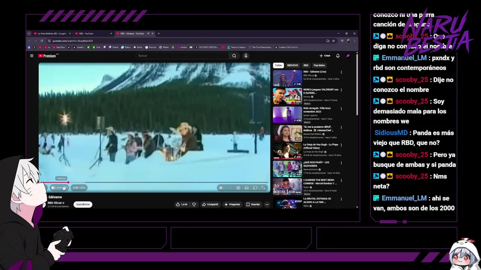
Task: Open the Nexon Creators bookmark
Action: coord(236,47)
